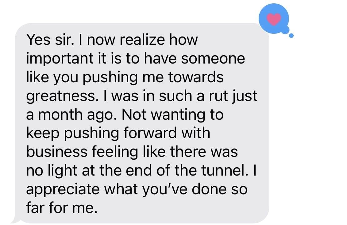
Task: Tap the word 'feeling' in the message
Action: 115,152
